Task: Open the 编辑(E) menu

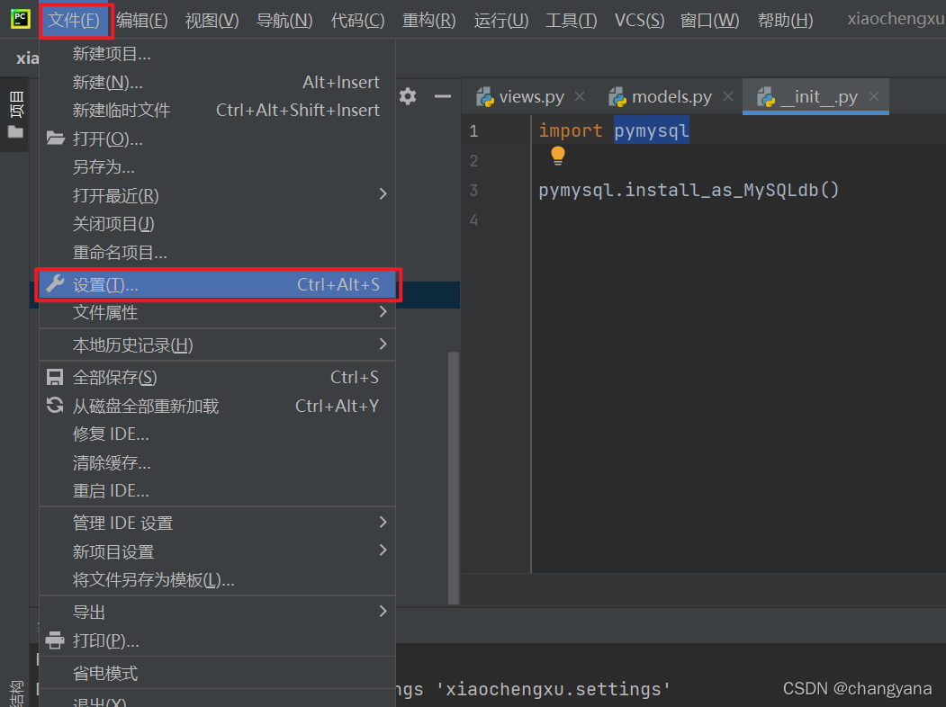Action: 142,20
